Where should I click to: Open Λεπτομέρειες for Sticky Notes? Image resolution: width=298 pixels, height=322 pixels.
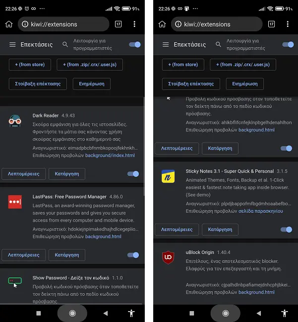(177, 230)
